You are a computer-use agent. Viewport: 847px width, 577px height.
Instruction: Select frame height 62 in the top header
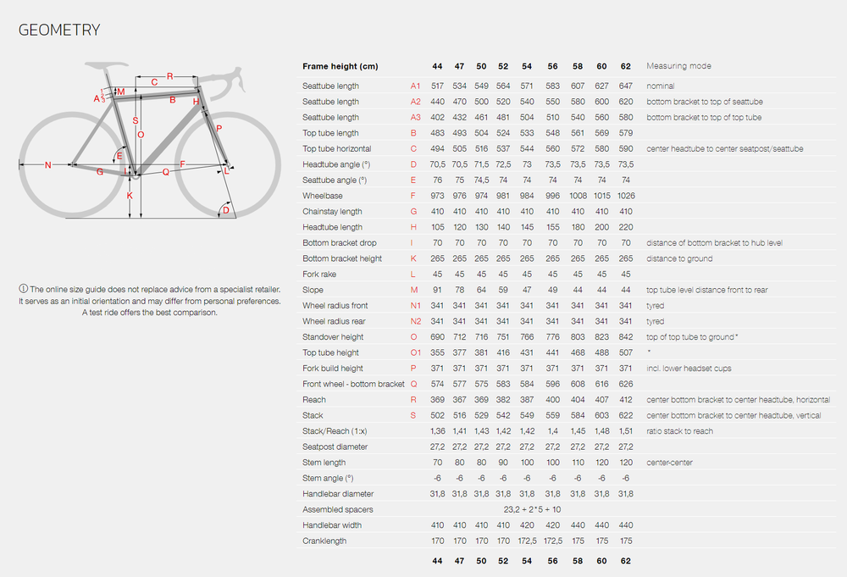(626, 66)
